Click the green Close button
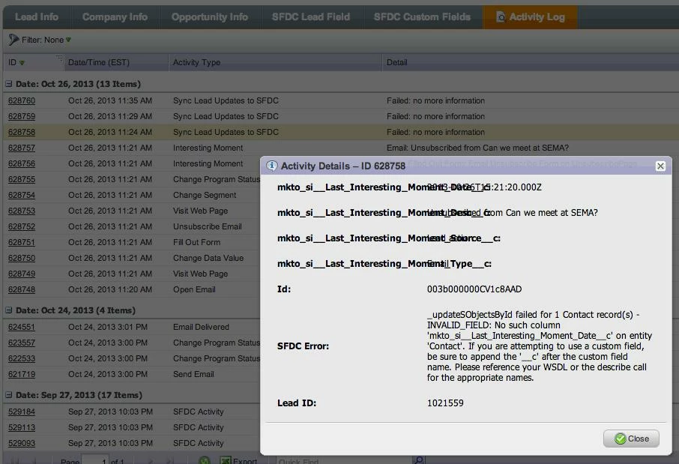This screenshot has height=464, width=679. coord(631,439)
